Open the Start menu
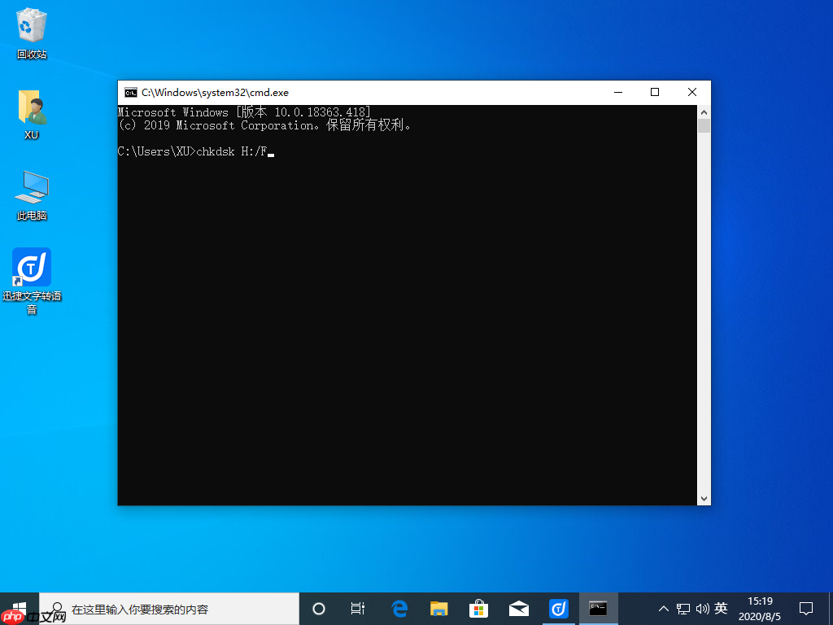 (16, 608)
